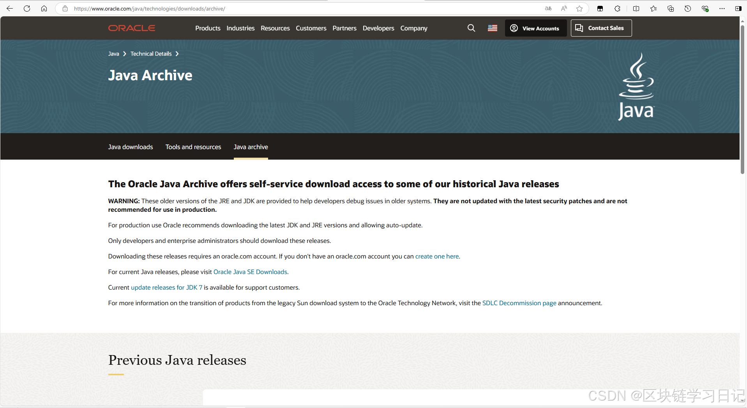This screenshot has width=747, height=408.
Task: Open the Customers menu
Action: (311, 28)
